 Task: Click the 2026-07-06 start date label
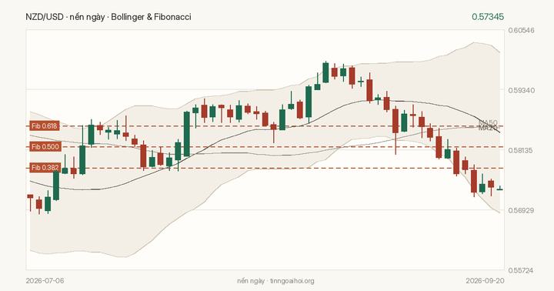pyautogui.click(x=45, y=281)
